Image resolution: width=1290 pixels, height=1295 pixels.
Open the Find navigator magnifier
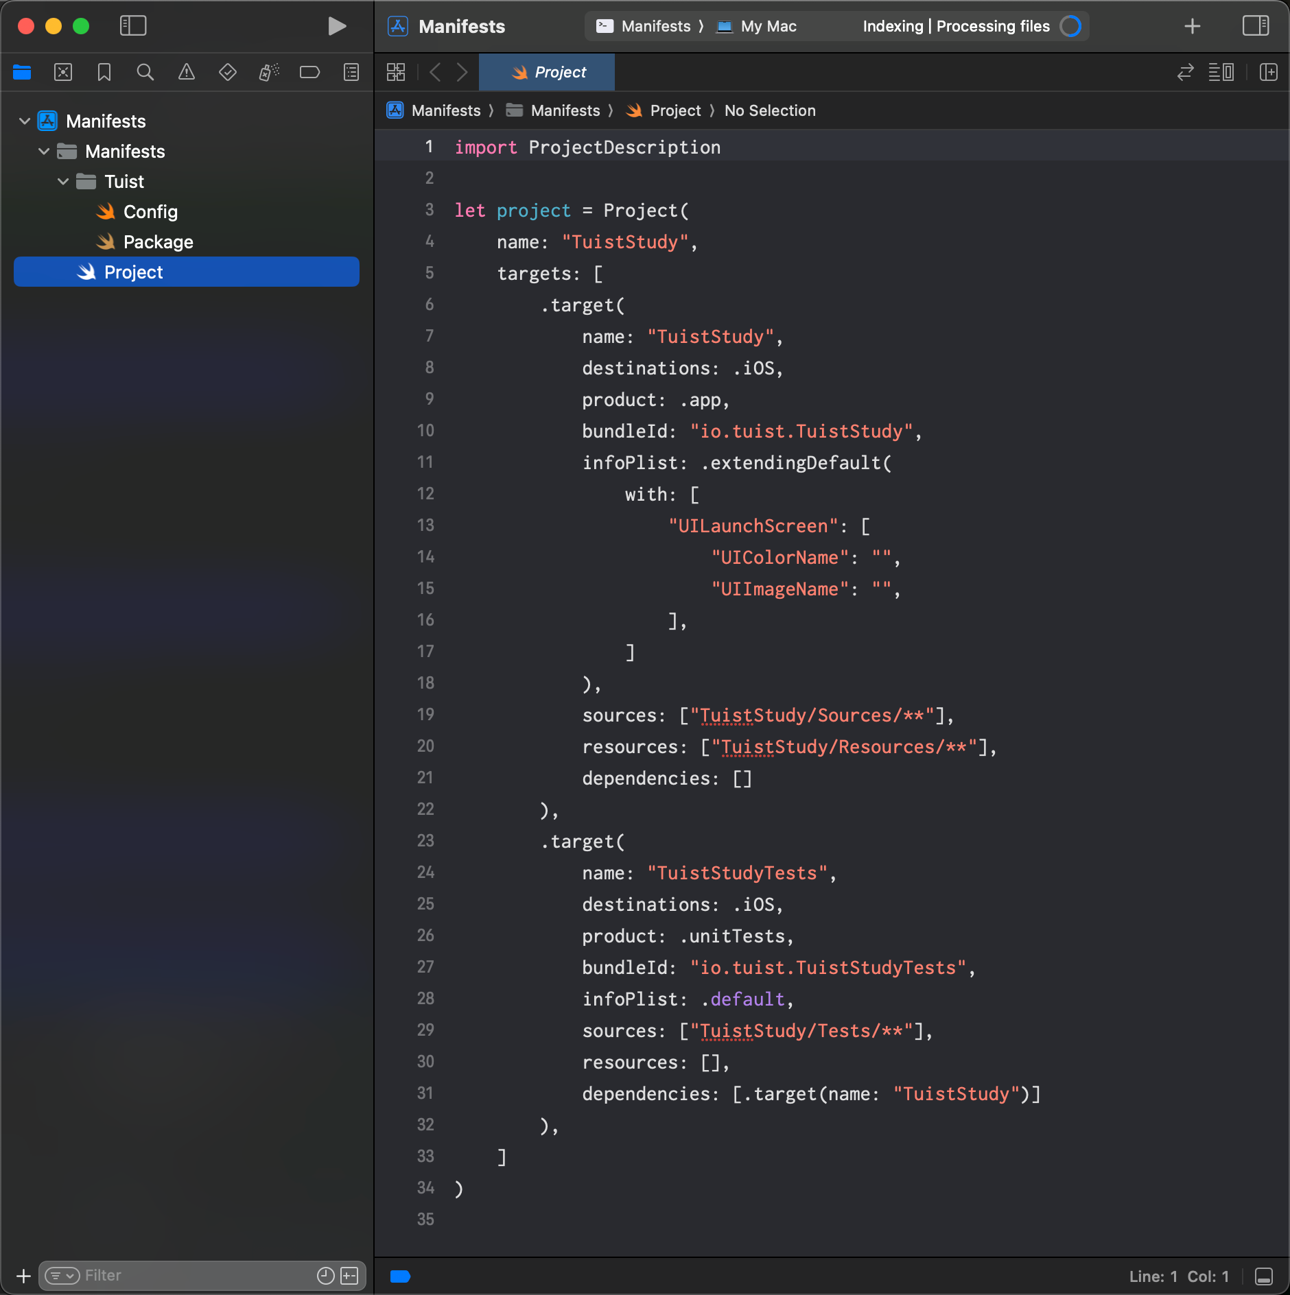click(x=145, y=72)
